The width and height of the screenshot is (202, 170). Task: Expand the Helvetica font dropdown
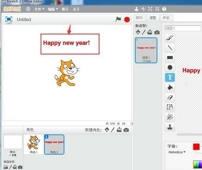(x=177, y=152)
